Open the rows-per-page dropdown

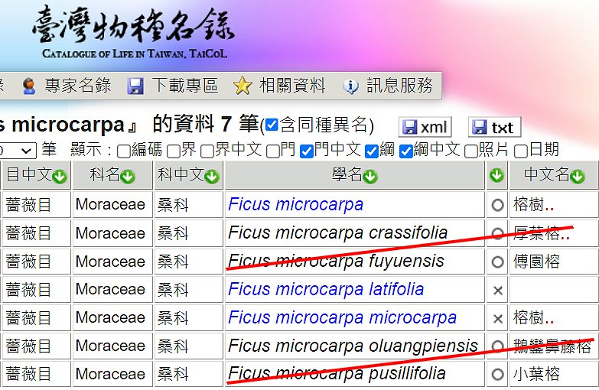pyautogui.click(x=17, y=151)
